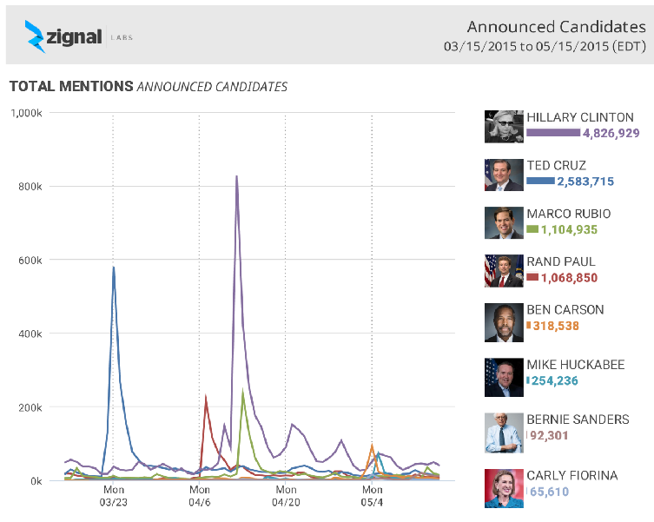
Task: Choose Mike Huckabee's photo thumbnail
Action: tap(504, 377)
